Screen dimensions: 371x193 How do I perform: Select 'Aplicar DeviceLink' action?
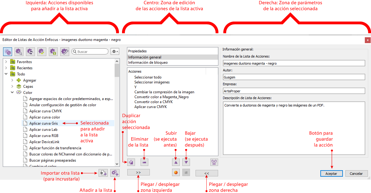coord(44,142)
